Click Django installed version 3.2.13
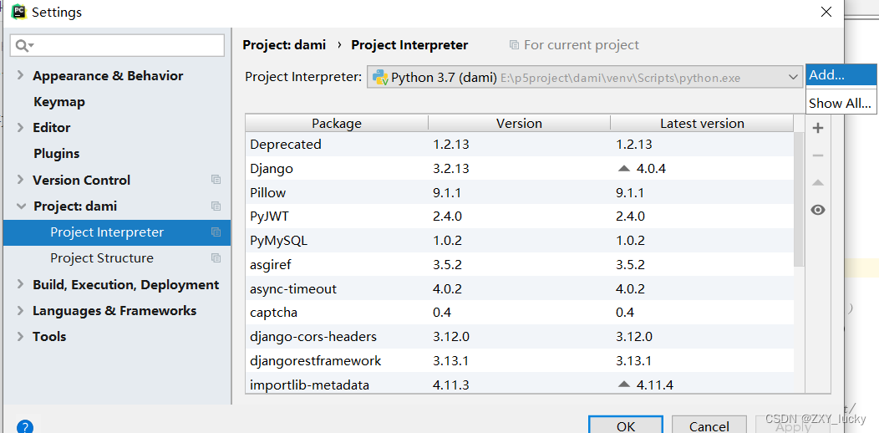This screenshot has width=879, height=433. [450, 168]
